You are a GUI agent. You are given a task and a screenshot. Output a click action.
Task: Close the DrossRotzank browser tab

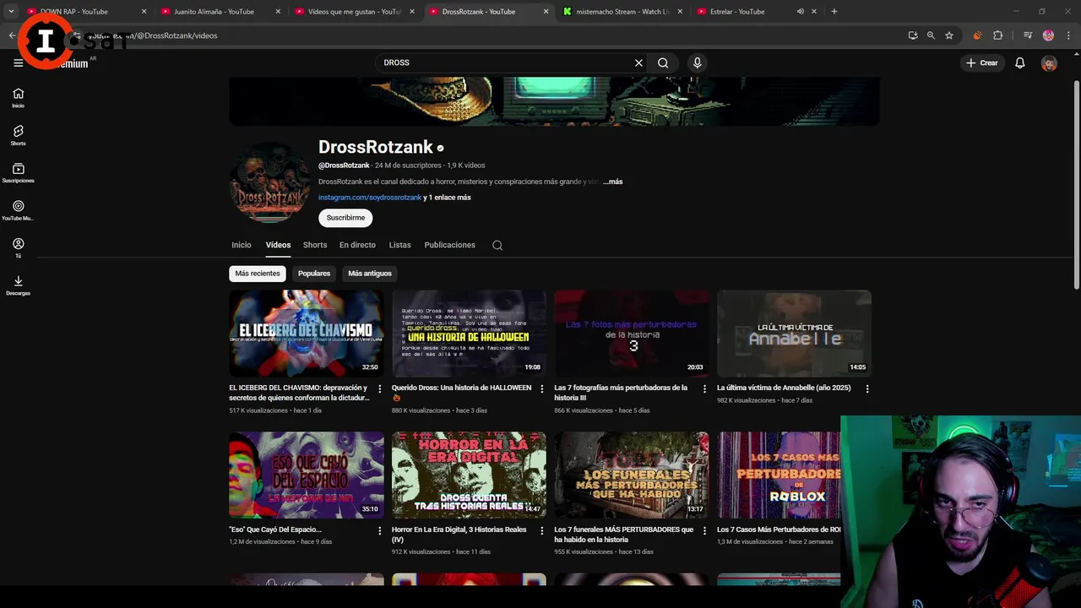click(x=546, y=12)
